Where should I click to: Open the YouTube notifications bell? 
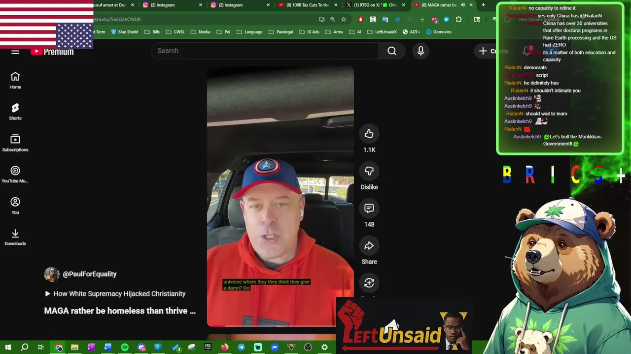(x=527, y=51)
